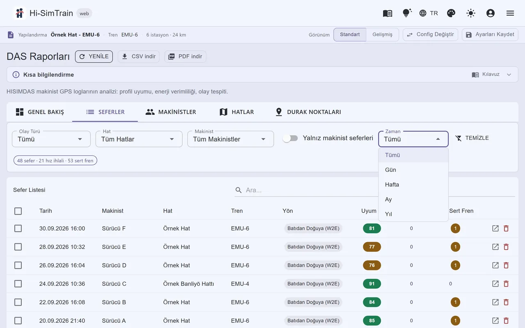Click the Yenile refresh button
Image resolution: width=525 pixels, height=328 pixels.
point(94,57)
